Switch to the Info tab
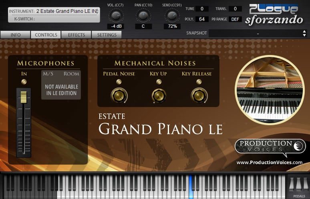The image size is (310, 199). [x=16, y=35]
